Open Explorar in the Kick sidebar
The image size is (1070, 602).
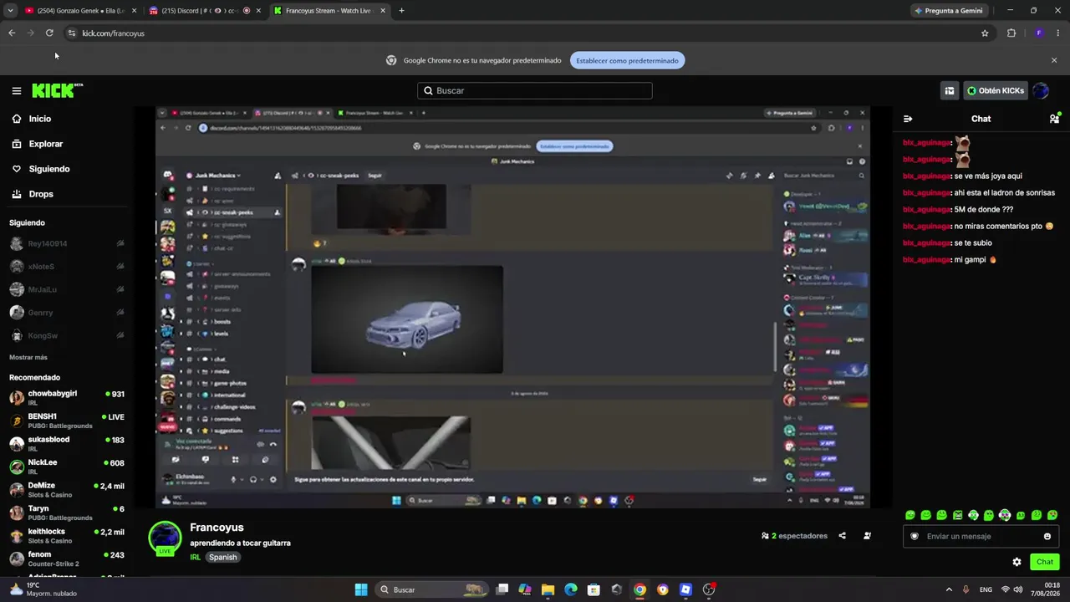(x=46, y=144)
